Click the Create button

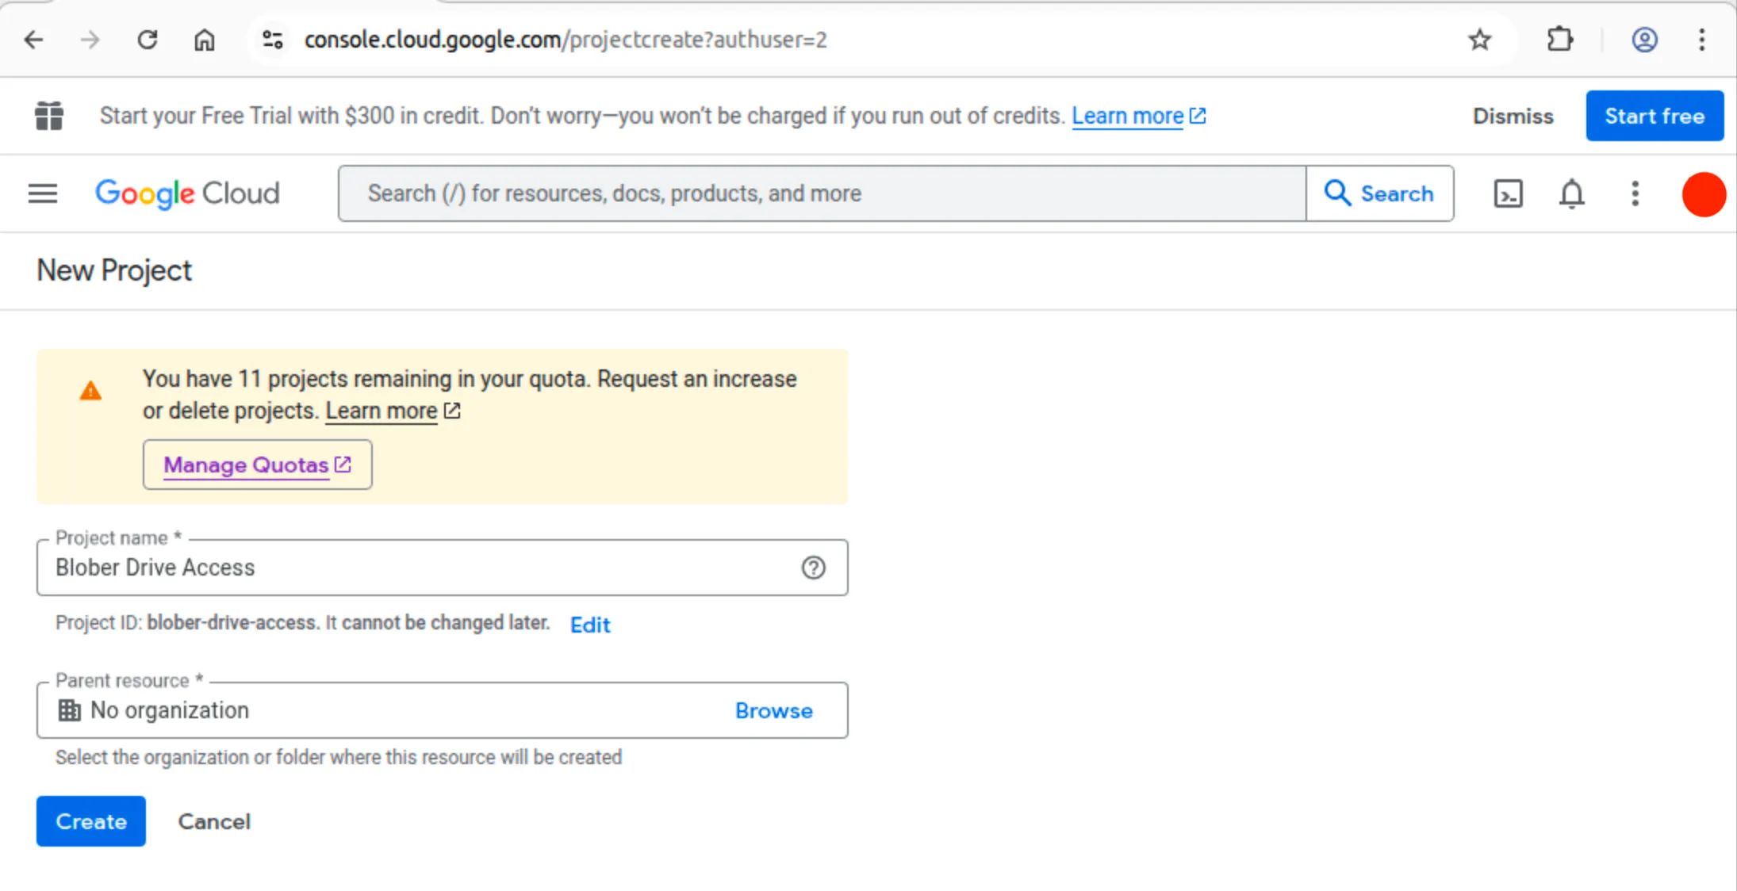(x=90, y=821)
